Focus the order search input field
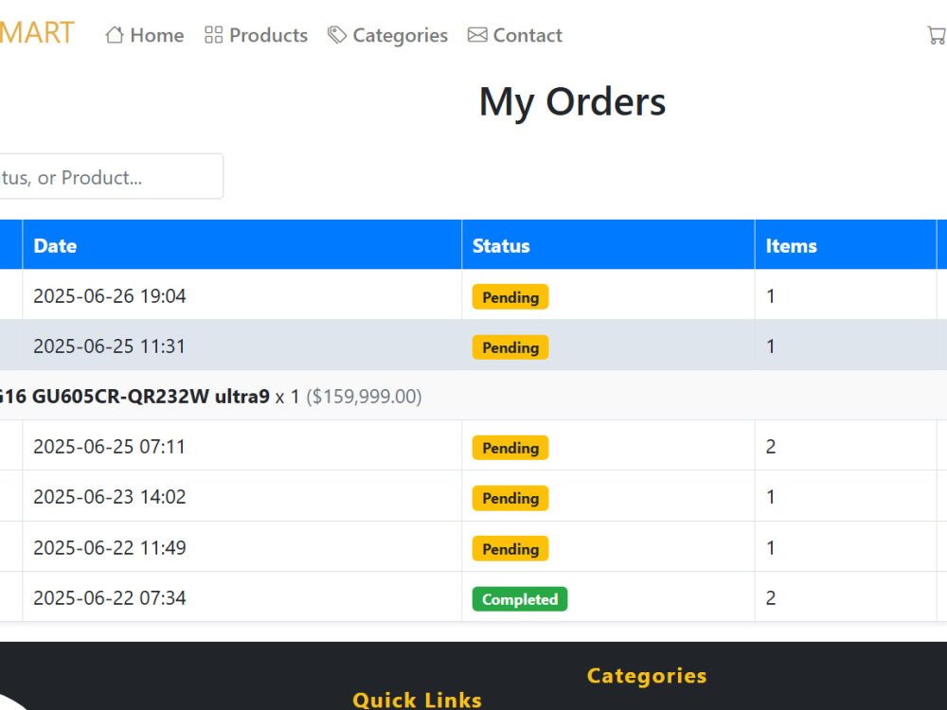947x710 pixels. 111,176
